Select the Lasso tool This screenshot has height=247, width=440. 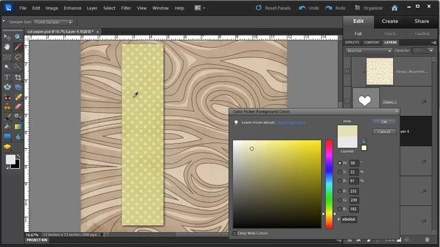click(18, 58)
